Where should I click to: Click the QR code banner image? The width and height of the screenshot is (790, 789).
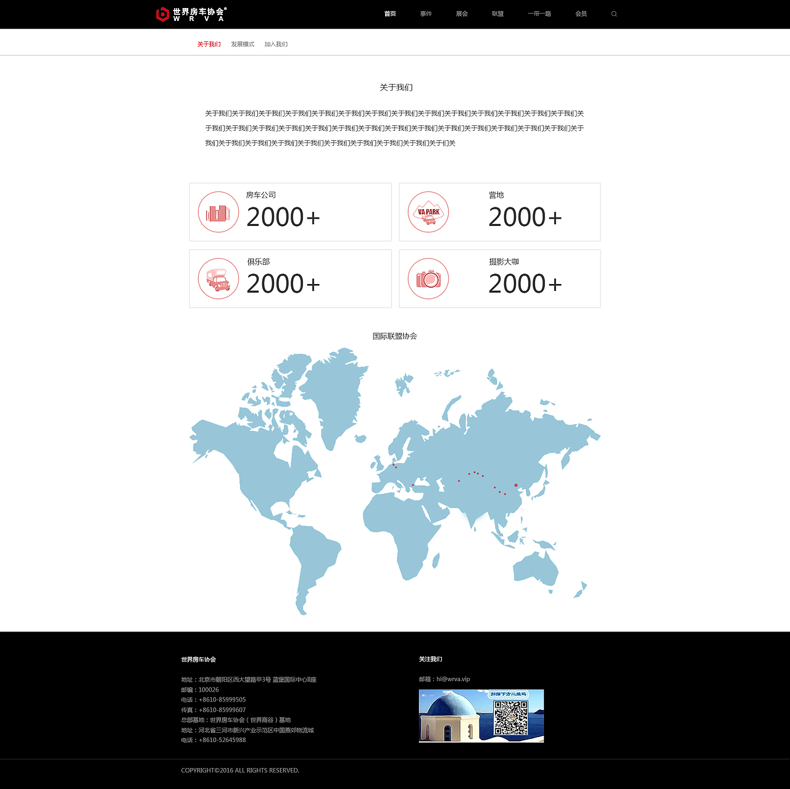(x=481, y=716)
